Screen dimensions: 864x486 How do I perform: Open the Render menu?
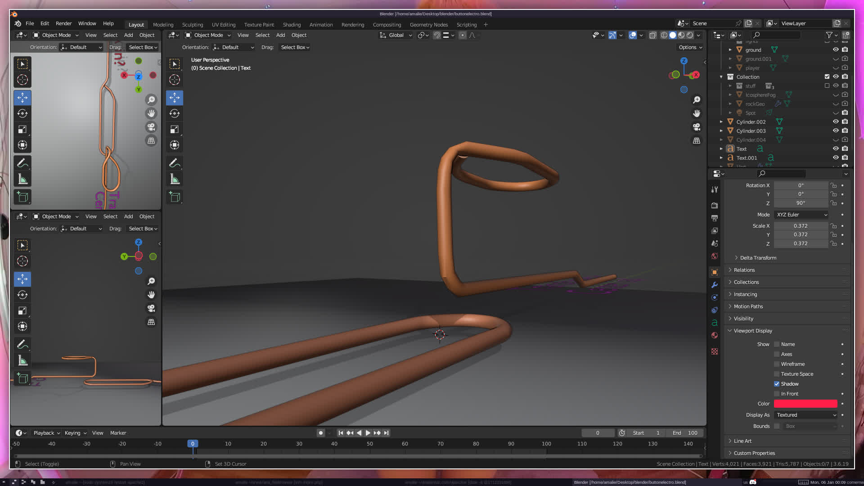click(63, 23)
